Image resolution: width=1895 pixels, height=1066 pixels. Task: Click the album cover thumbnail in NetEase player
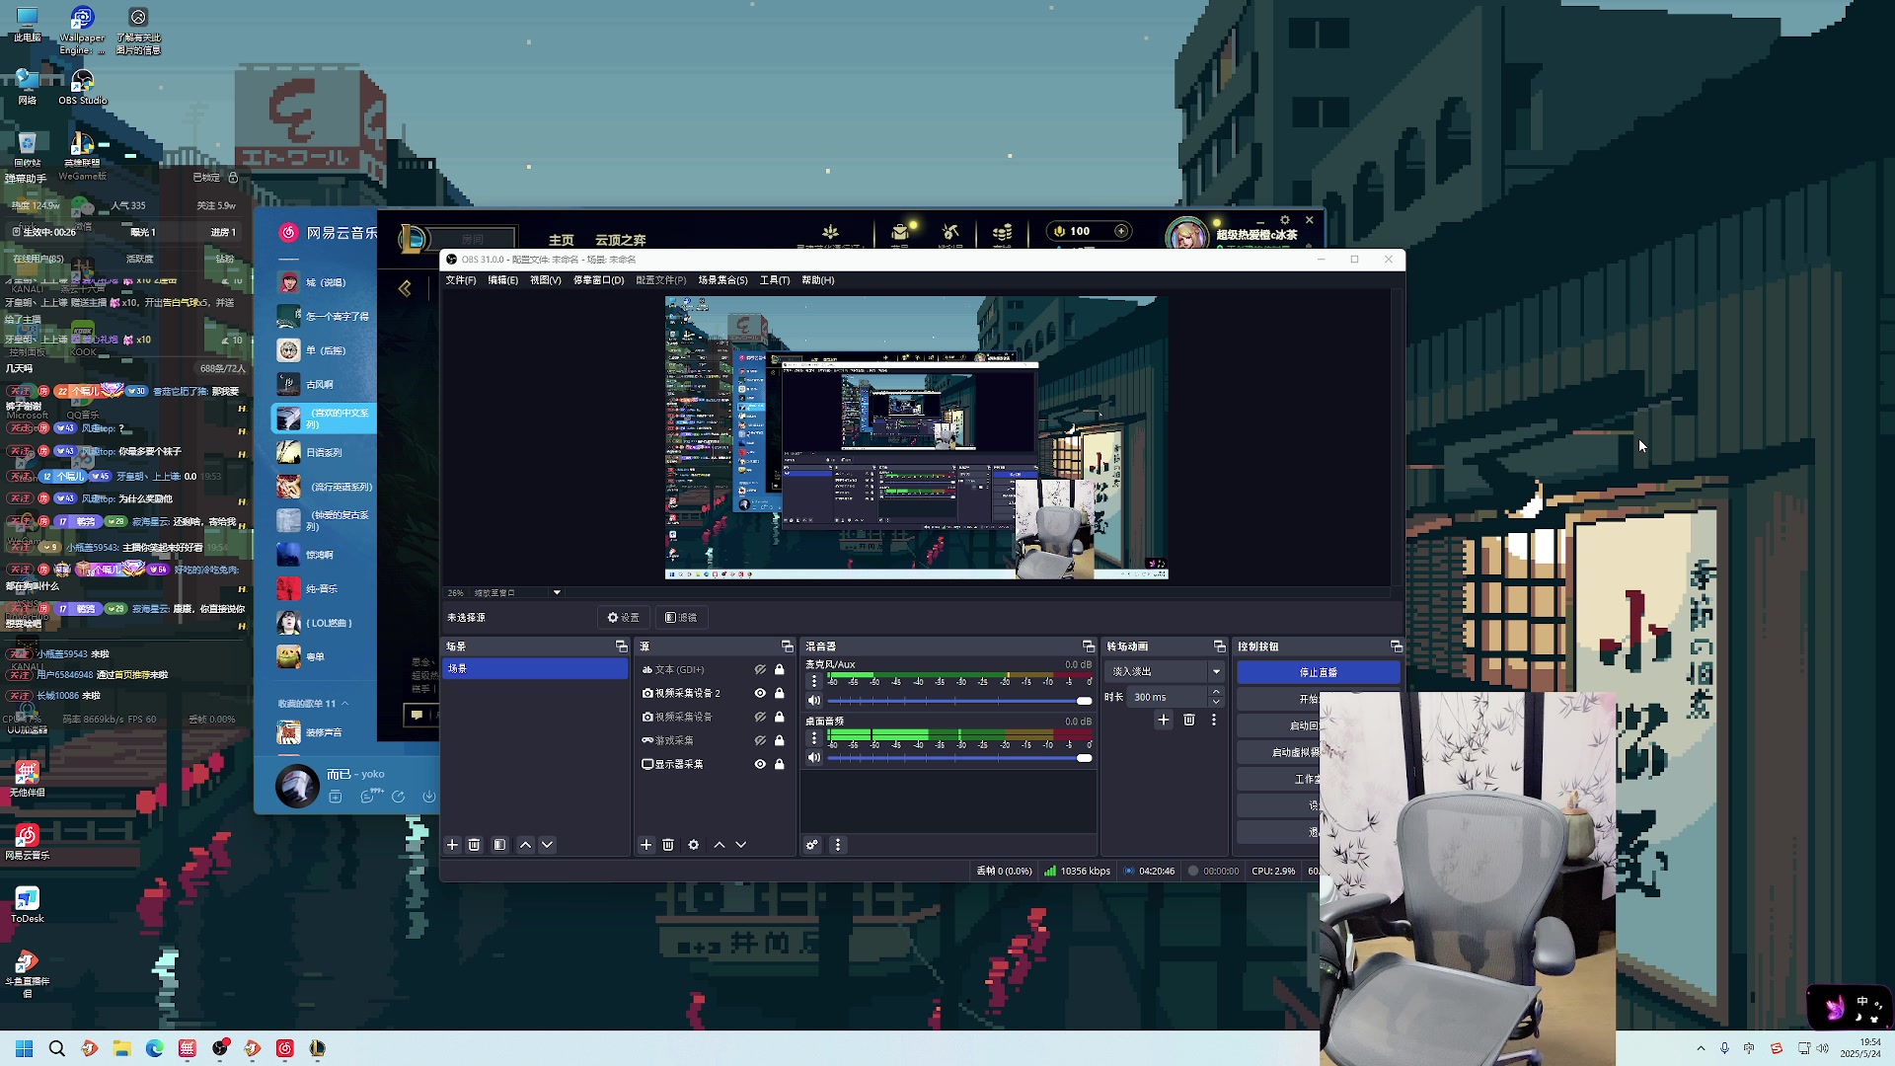(x=297, y=787)
